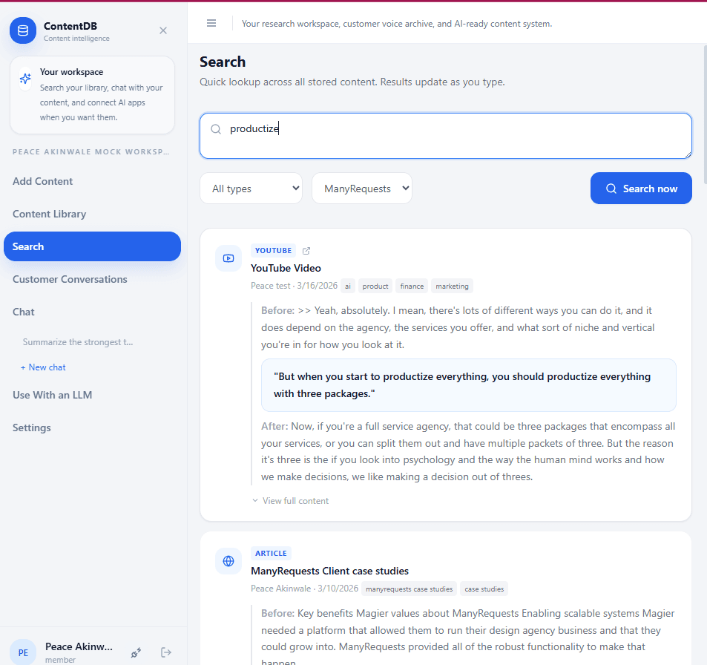Open the All types filter dropdown

point(251,188)
